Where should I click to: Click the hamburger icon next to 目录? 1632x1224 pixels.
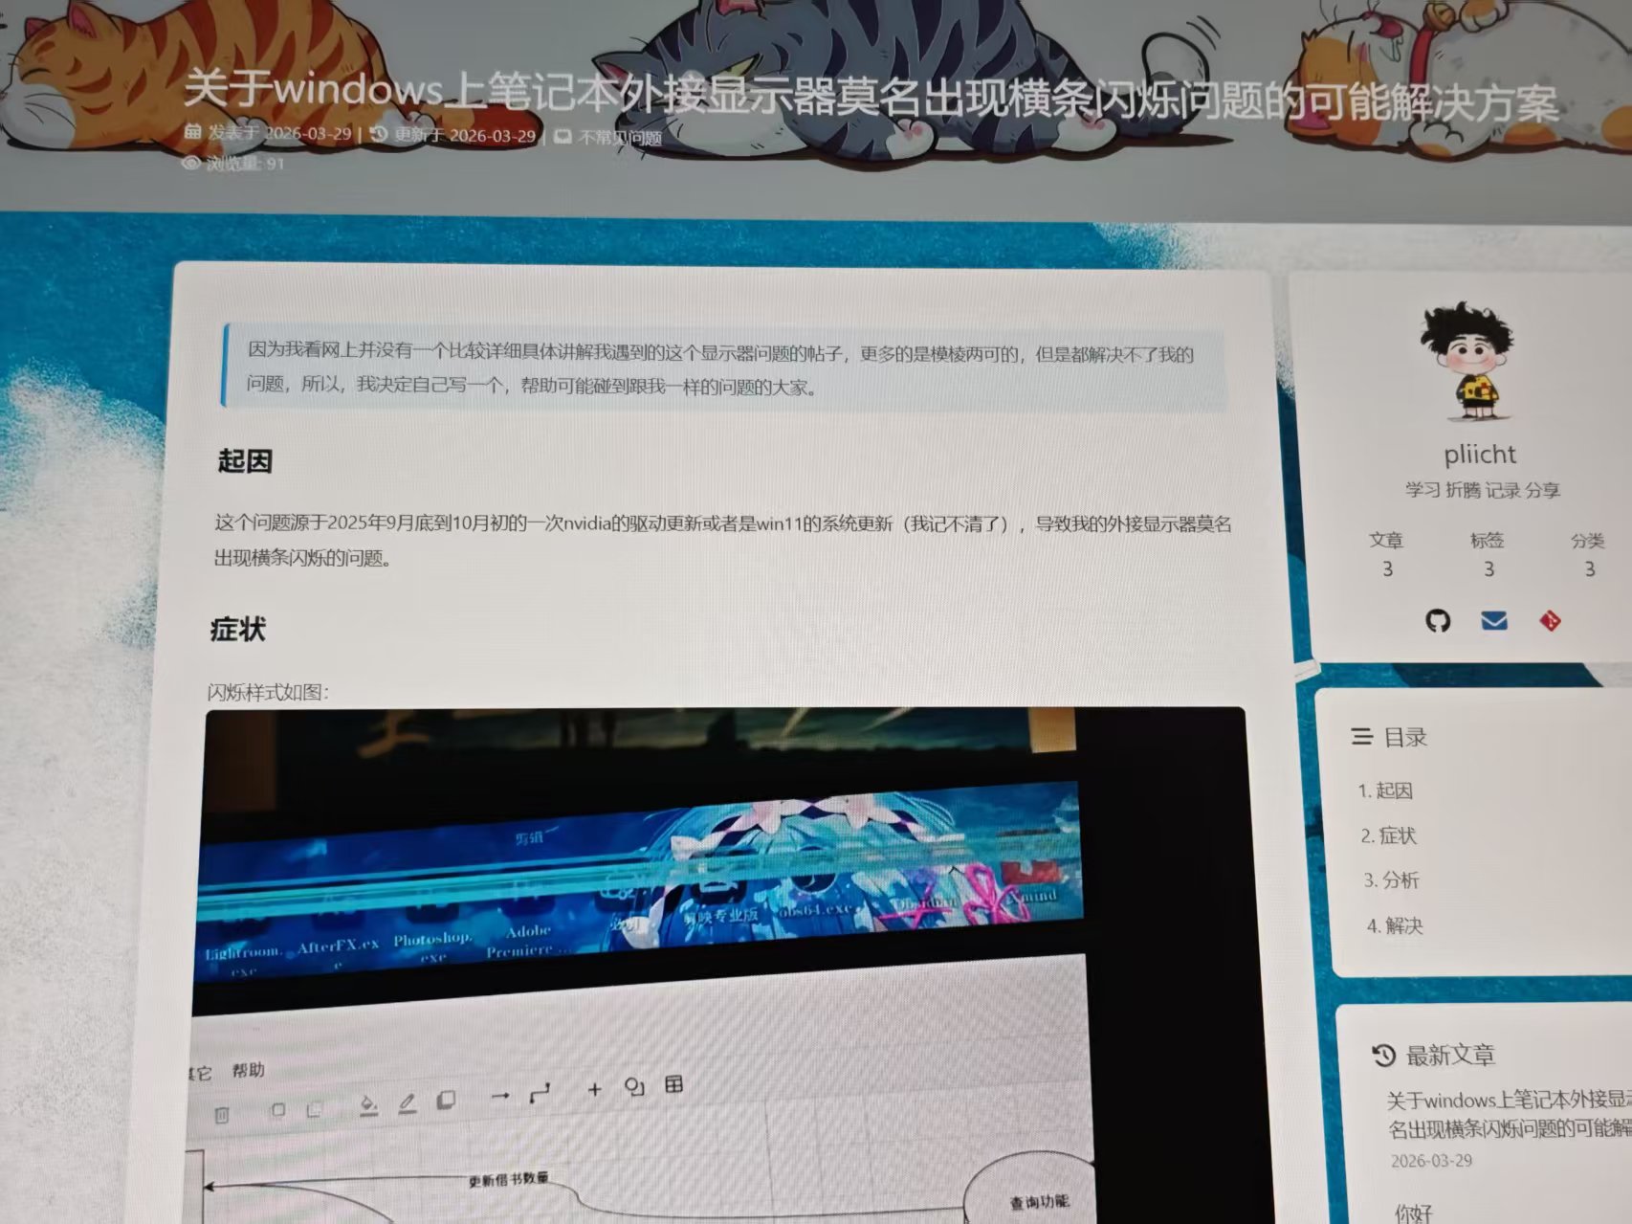pos(1360,738)
